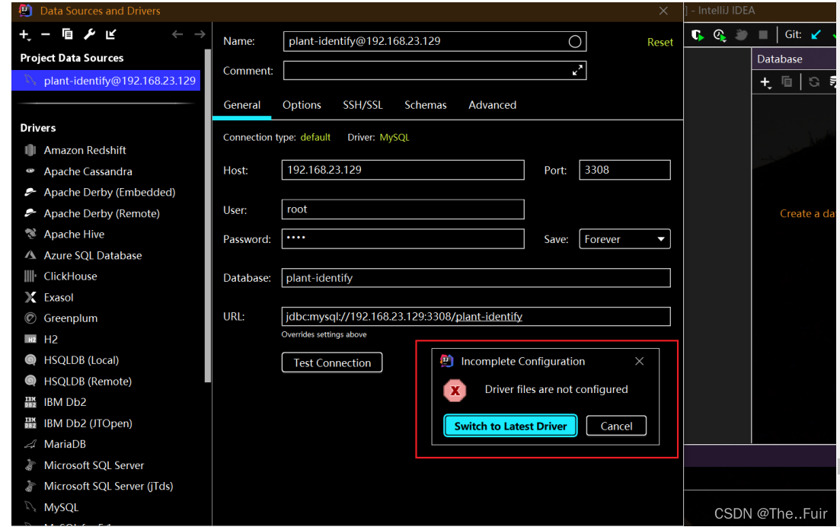
Task: Click IntelliJ stop square icon
Action: point(763,35)
